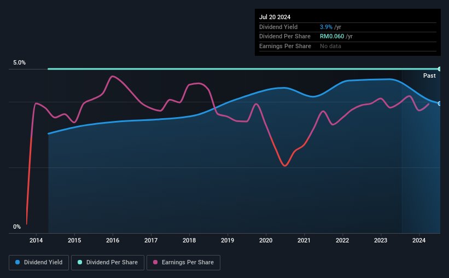The height and width of the screenshot is (278, 449).
Task: Click the 5.0% y-axis label
Action: point(20,62)
